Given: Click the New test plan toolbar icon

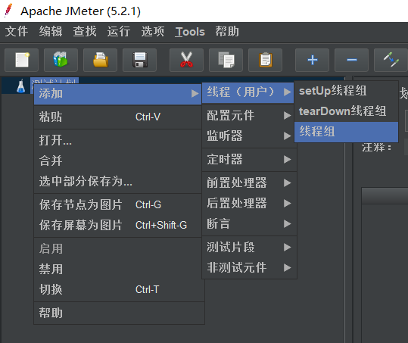Looking at the screenshot, I should [22, 60].
